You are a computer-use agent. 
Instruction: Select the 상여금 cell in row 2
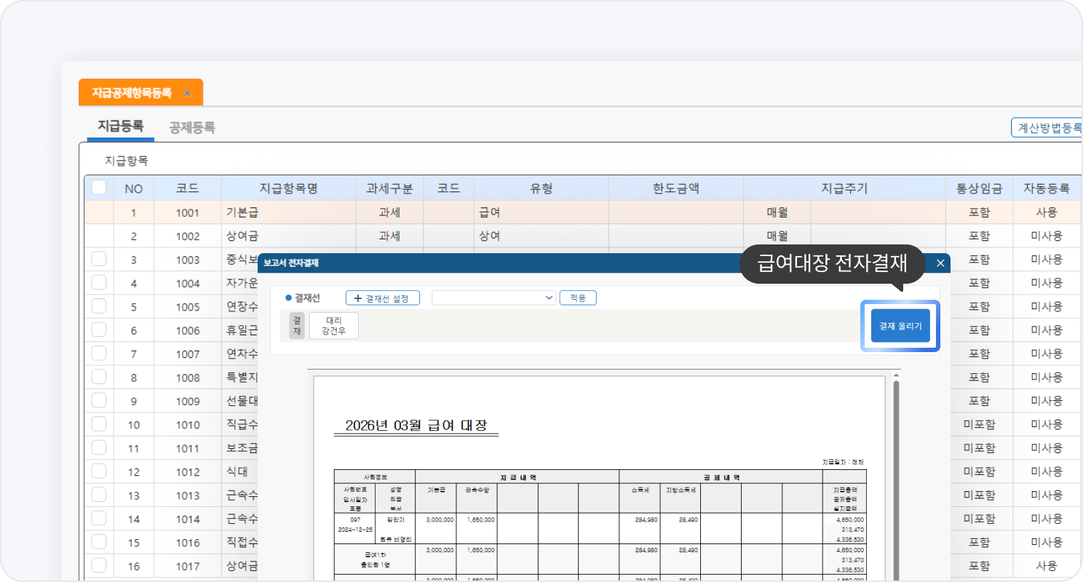coord(289,236)
